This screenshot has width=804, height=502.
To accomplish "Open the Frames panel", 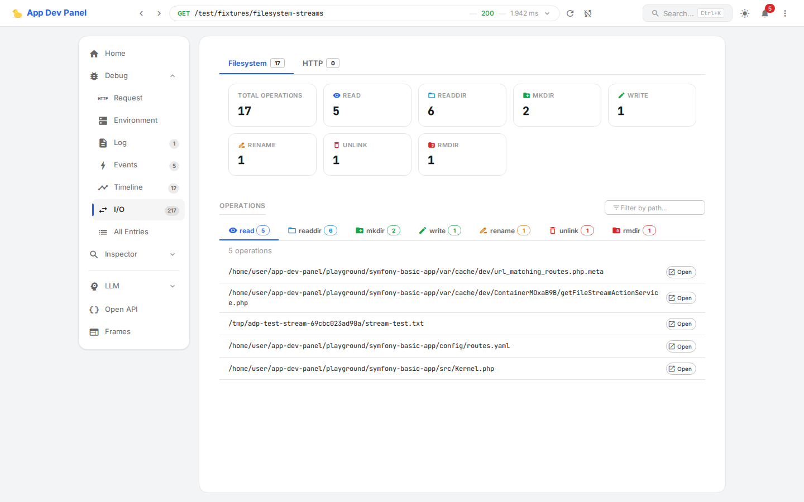I will pos(117,331).
